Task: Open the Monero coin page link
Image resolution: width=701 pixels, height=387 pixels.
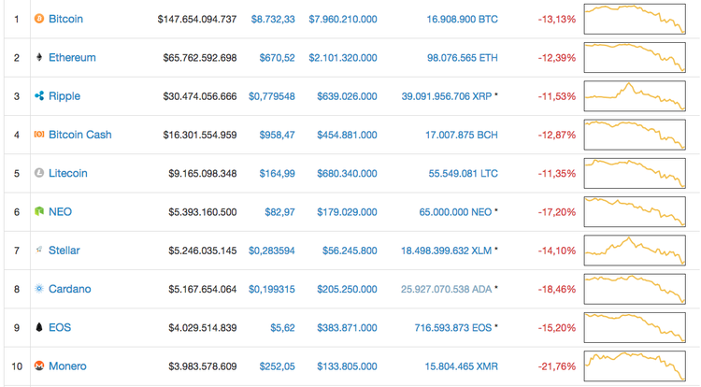Action: [x=67, y=366]
